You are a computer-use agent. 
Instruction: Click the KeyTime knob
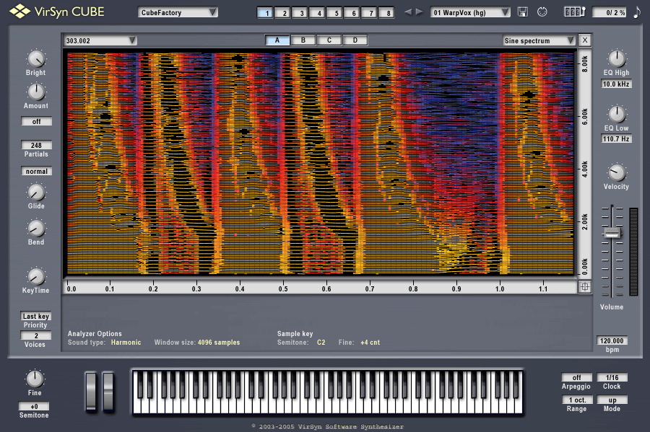point(36,277)
